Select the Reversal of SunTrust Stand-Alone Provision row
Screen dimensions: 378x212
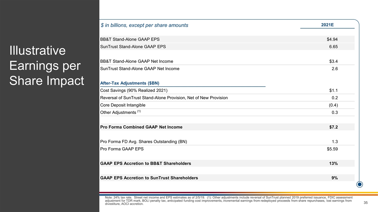(164, 98)
